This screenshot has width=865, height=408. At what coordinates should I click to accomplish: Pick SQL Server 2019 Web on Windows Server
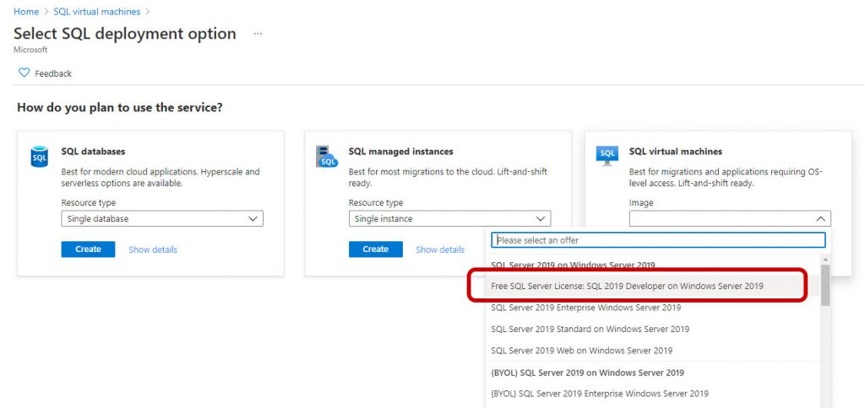click(x=581, y=350)
